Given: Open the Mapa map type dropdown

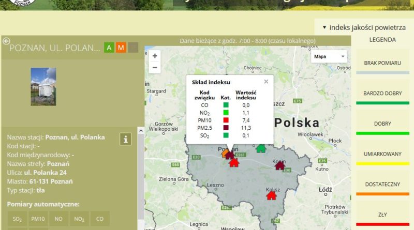Looking at the screenshot, I should 329,57.
